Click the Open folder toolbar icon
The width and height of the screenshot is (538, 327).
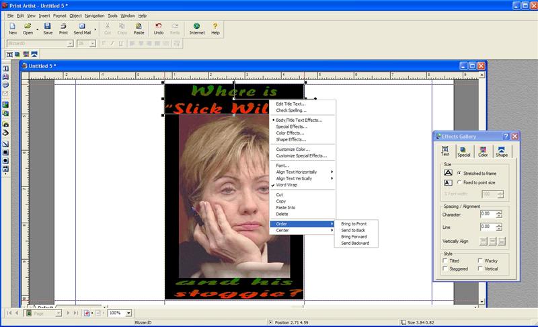pos(28,28)
